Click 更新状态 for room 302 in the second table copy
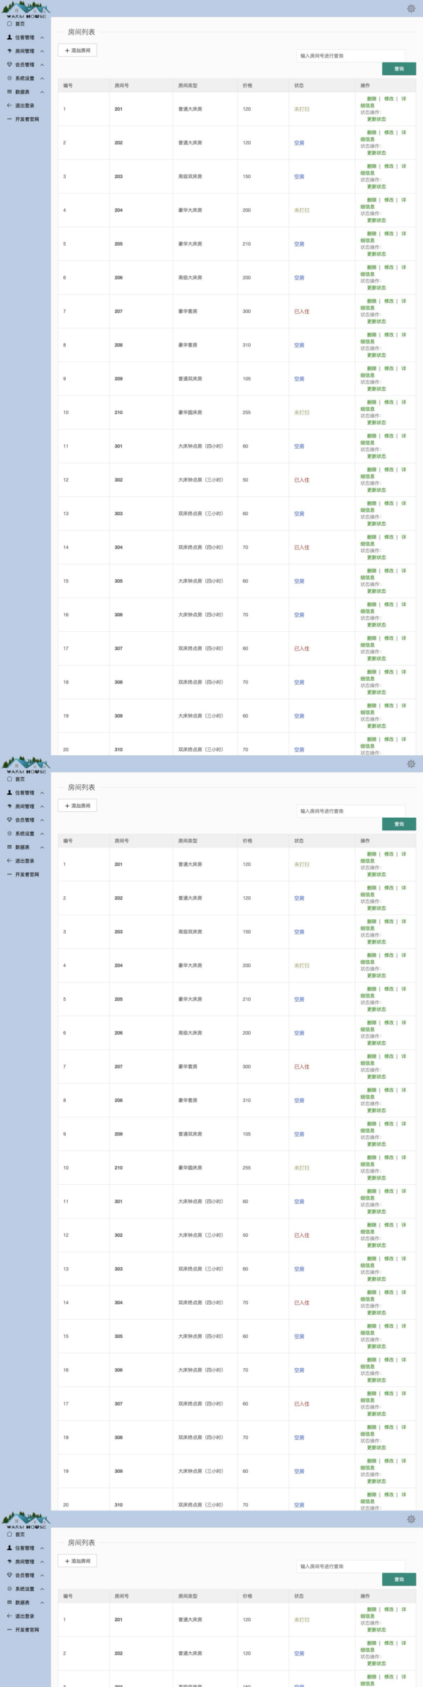The width and height of the screenshot is (423, 1687). [376, 1245]
